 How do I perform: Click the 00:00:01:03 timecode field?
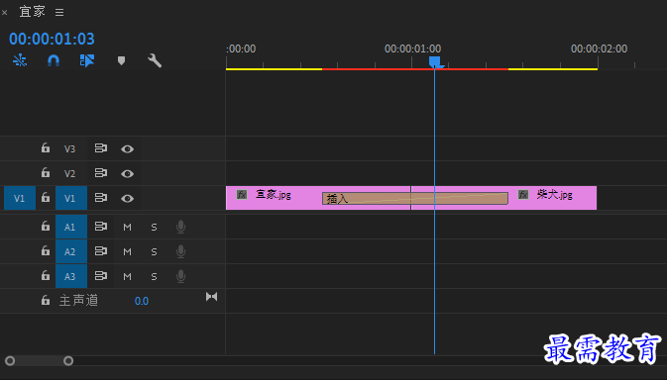(52, 39)
